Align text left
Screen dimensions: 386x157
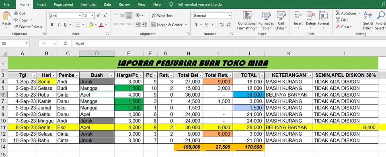tap(116, 25)
